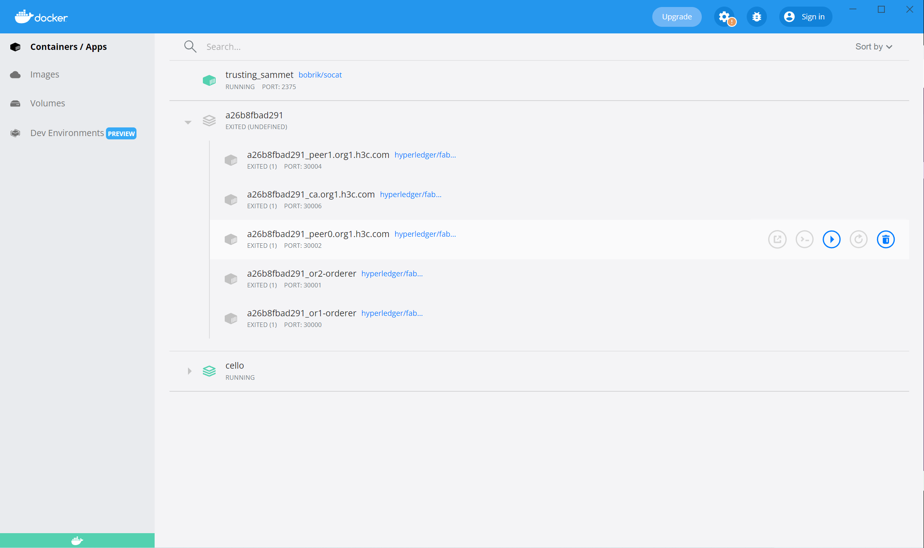Restart the peer0.org1.h3c.com container
924x548 pixels.
(858, 240)
